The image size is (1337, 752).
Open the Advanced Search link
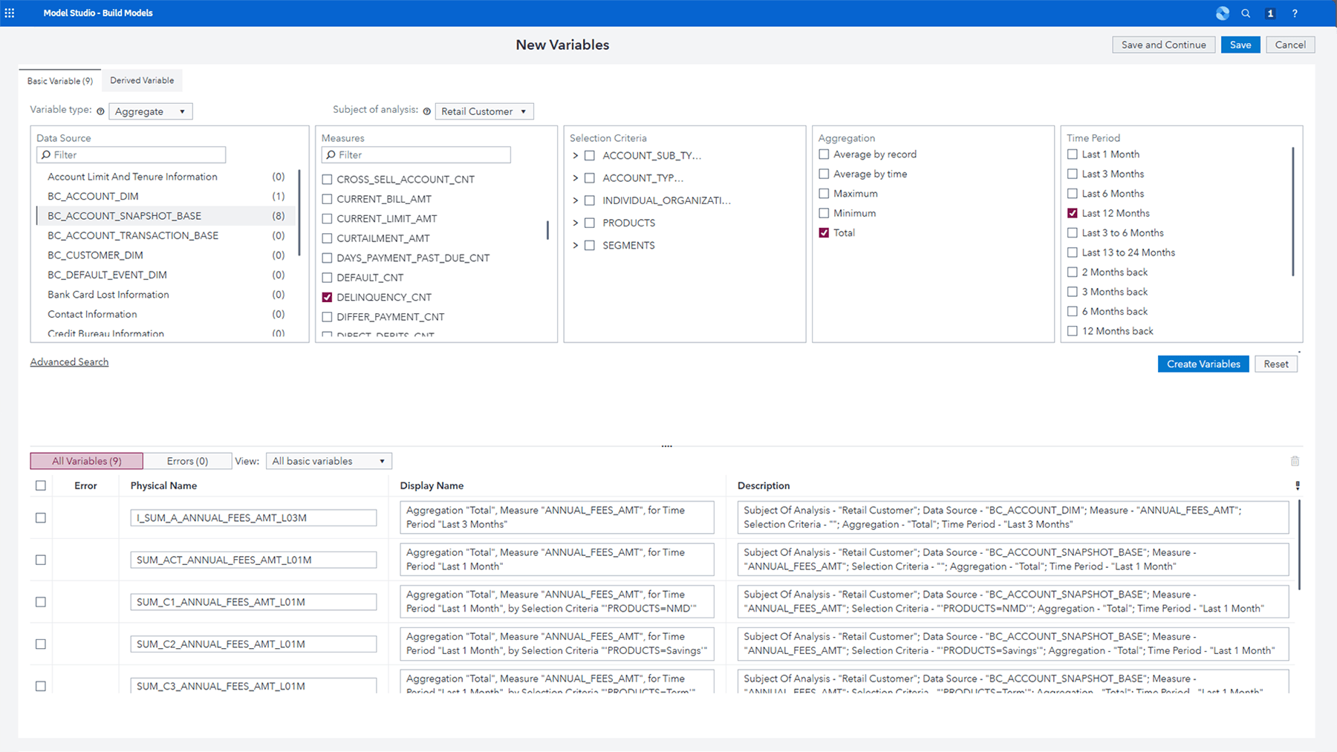point(69,362)
